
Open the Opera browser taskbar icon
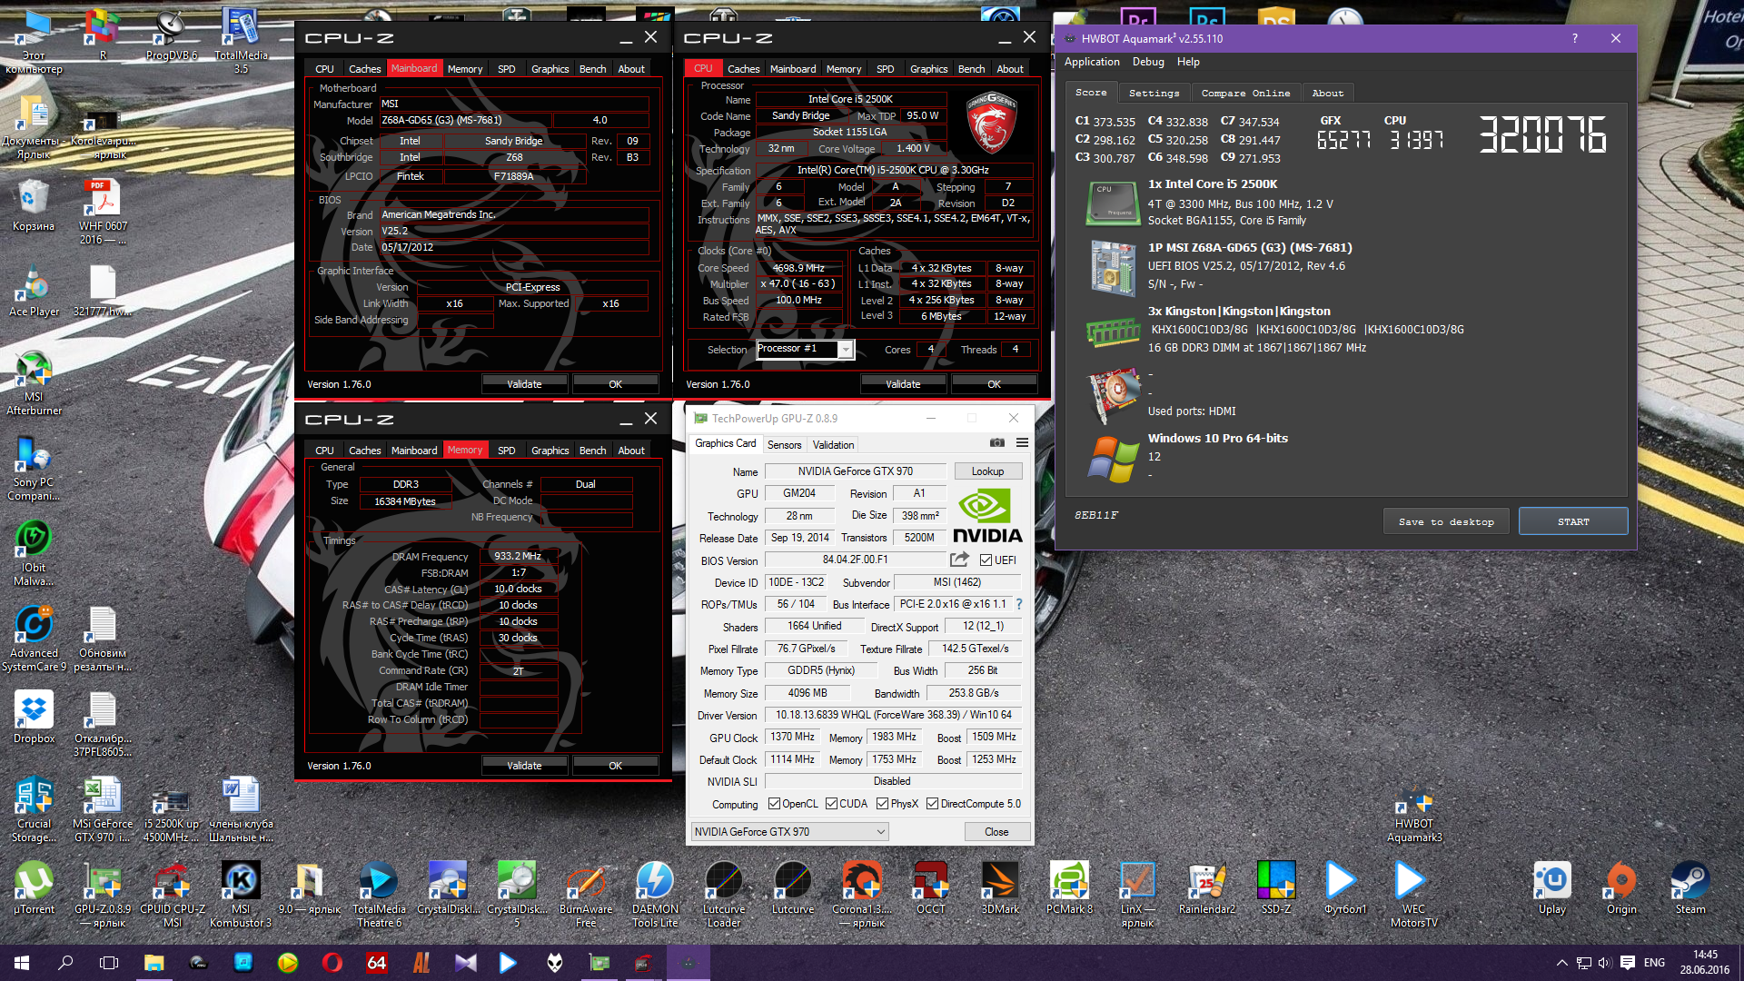[x=332, y=962]
